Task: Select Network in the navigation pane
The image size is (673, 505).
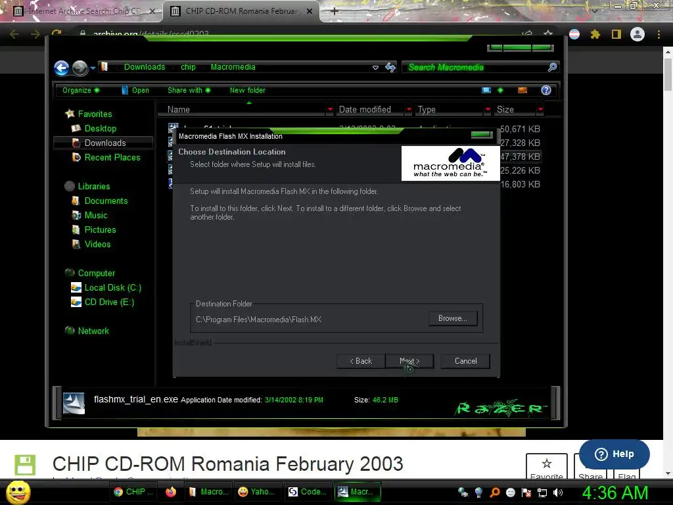Action: 93,331
